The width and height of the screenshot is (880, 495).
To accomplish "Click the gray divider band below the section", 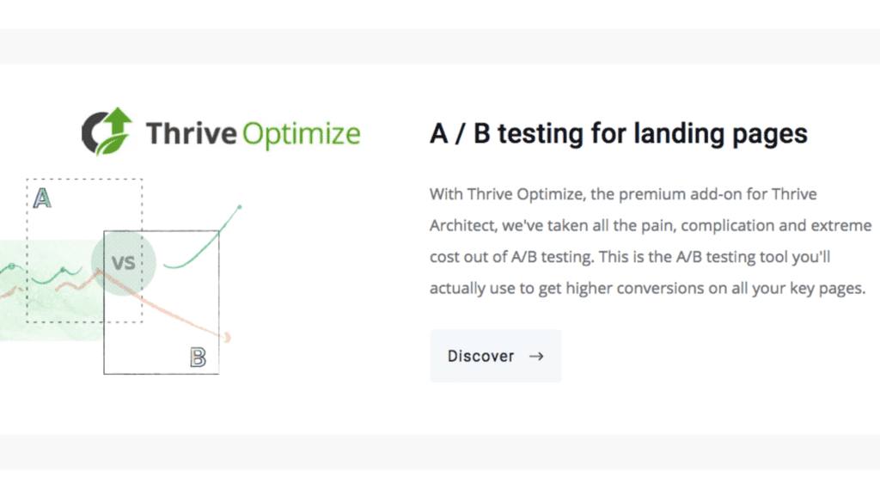I will click(x=440, y=452).
